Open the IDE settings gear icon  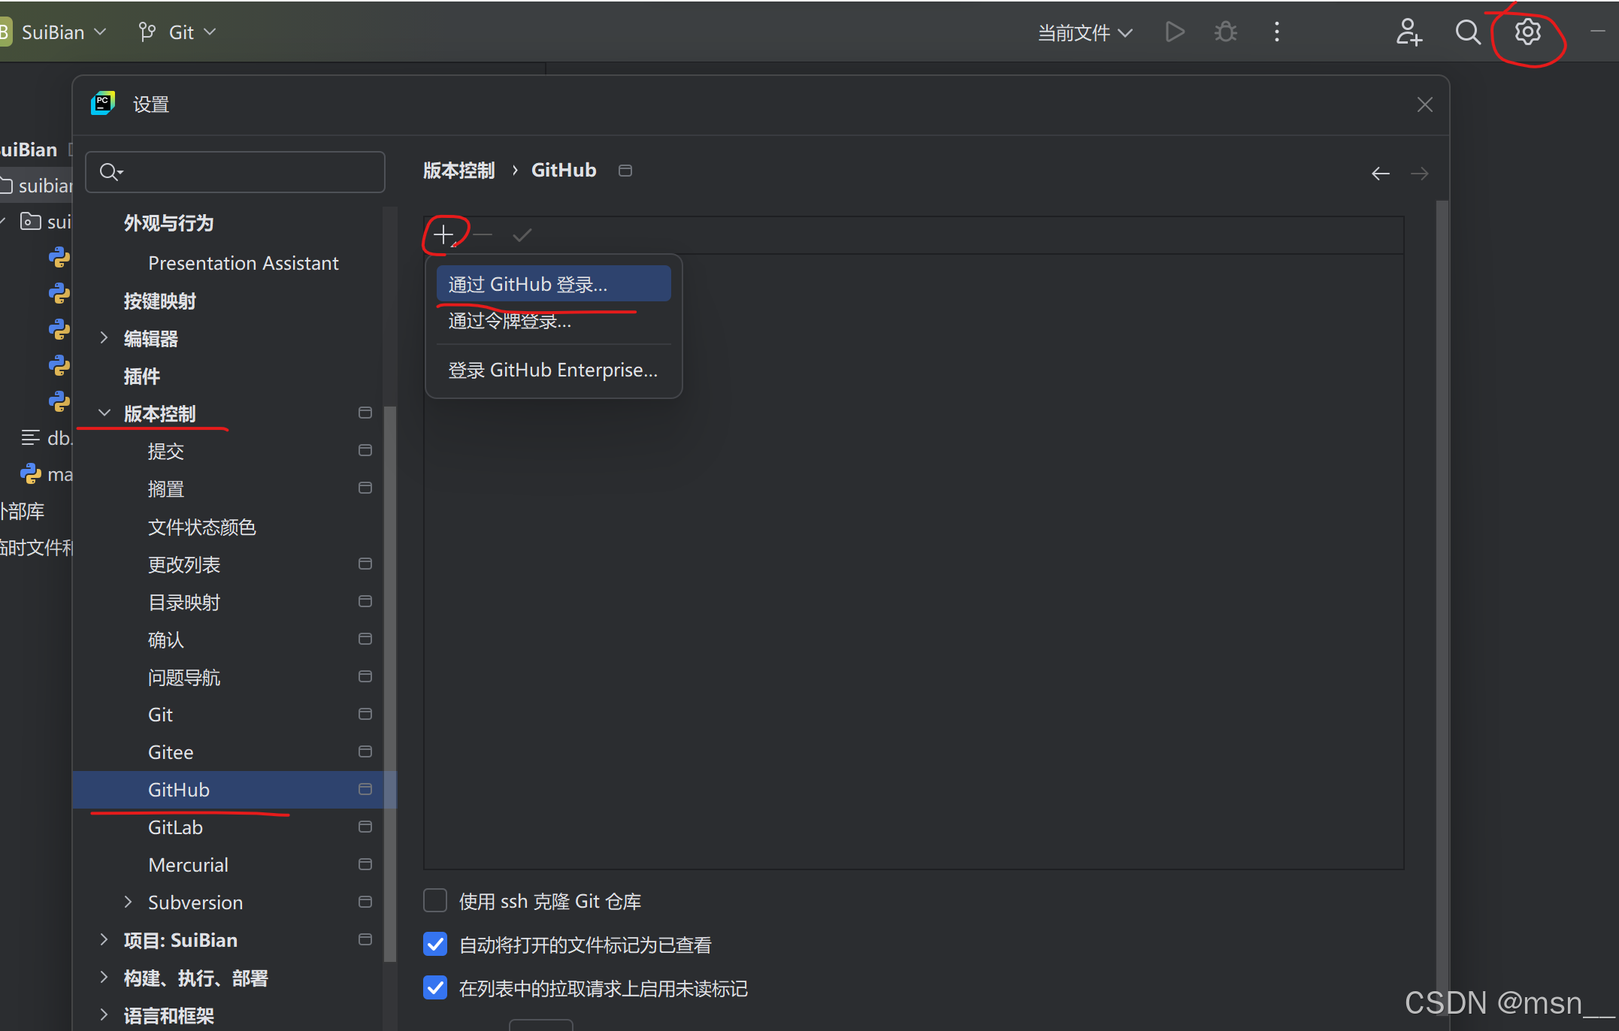coord(1527,32)
